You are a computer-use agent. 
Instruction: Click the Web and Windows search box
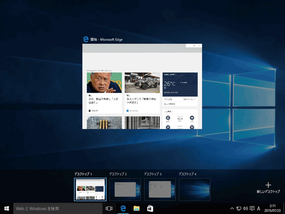click(x=58, y=208)
